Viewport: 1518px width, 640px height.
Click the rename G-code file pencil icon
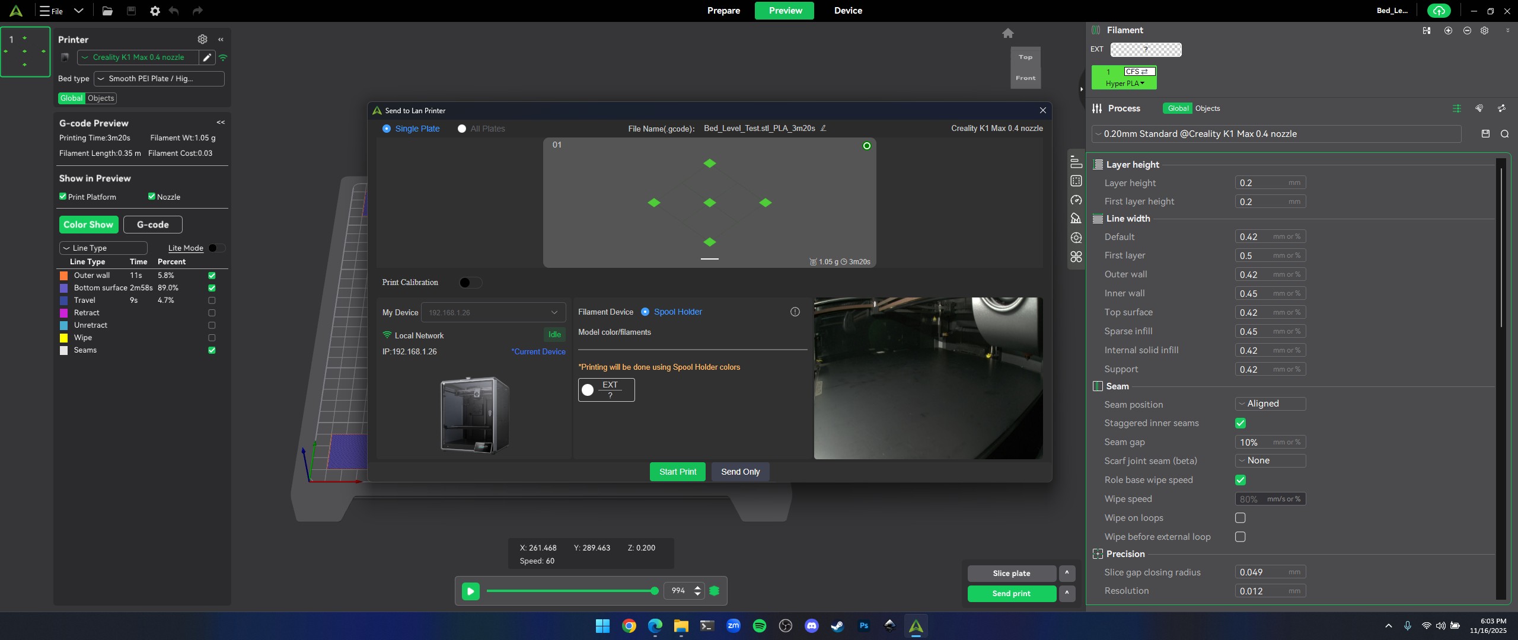(823, 128)
